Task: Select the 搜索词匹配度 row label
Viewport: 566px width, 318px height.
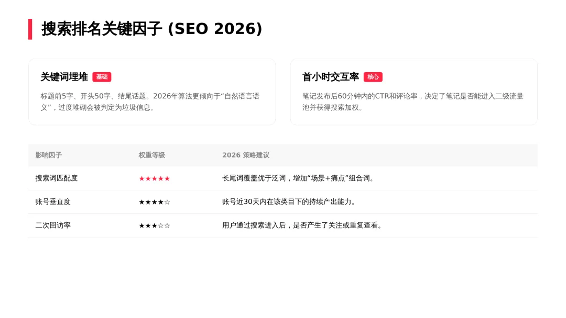Action: 57,178
